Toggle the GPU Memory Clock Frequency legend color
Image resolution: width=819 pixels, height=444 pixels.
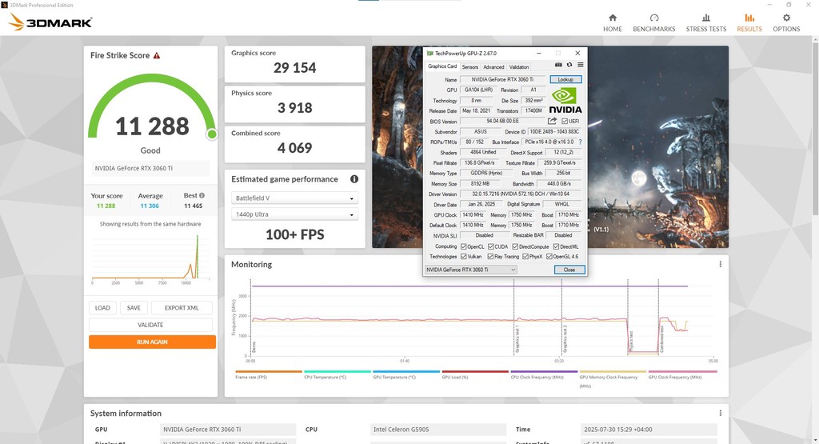pos(613,371)
